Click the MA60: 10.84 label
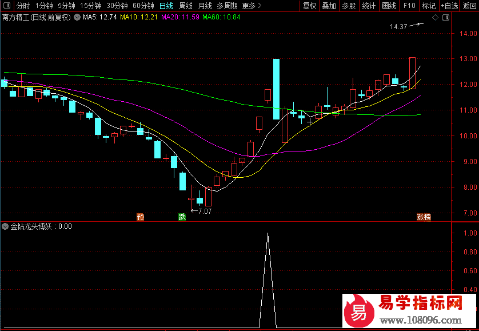479x331 pixels. pyautogui.click(x=221, y=17)
